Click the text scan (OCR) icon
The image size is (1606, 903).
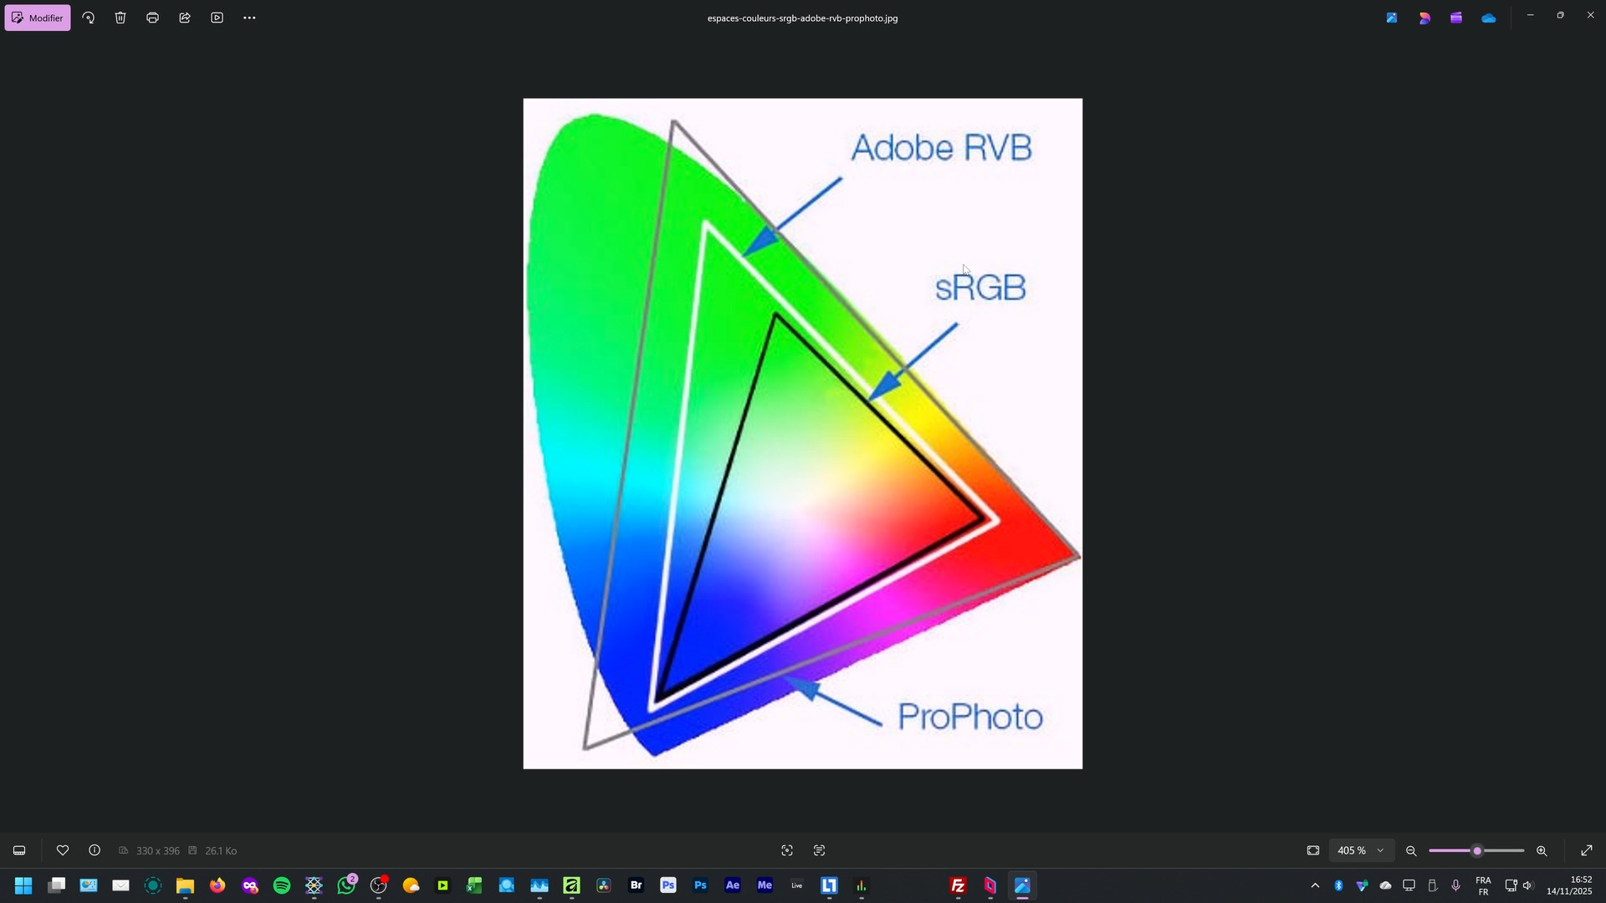coord(820,851)
